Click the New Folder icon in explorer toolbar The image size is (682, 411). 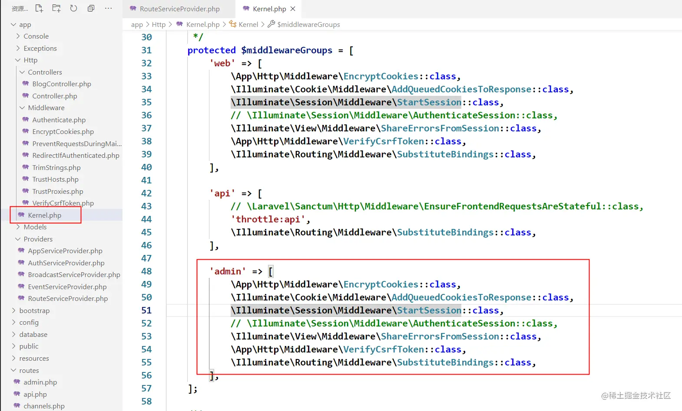coord(56,8)
